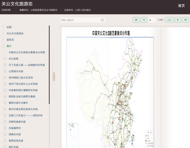Click the page number input box

click(x=152, y=20)
